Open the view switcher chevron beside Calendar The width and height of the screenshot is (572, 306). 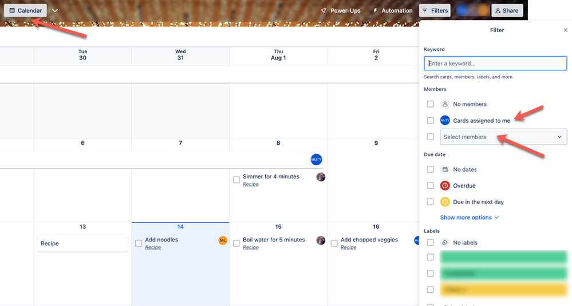point(55,10)
